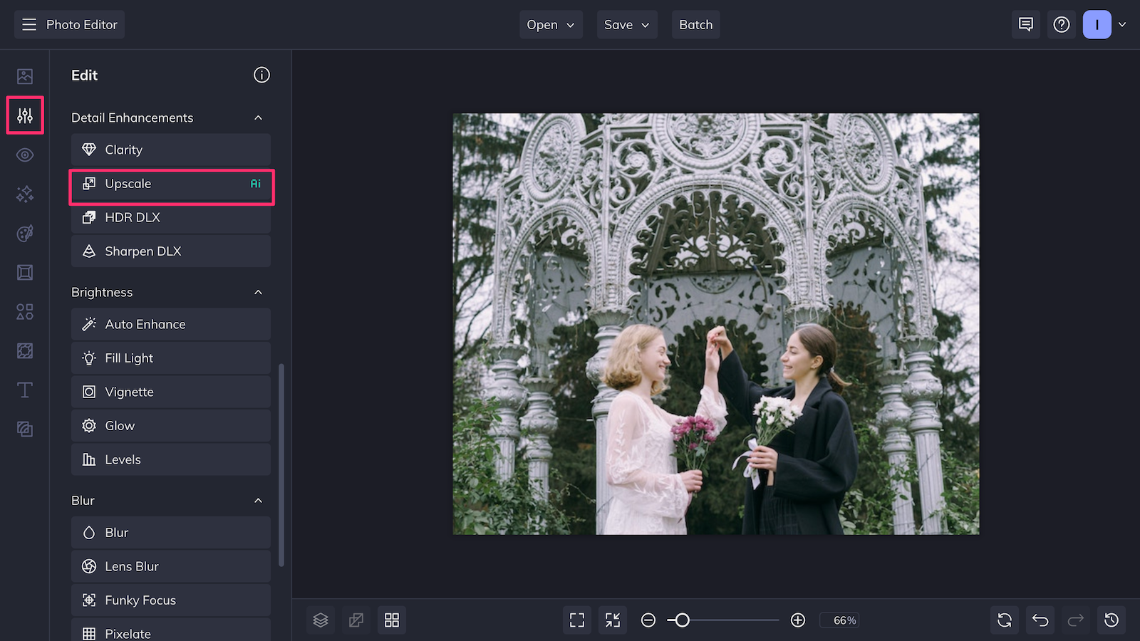Select the Touch Up eye tool in sidebar
The image size is (1140, 641).
pos(24,155)
